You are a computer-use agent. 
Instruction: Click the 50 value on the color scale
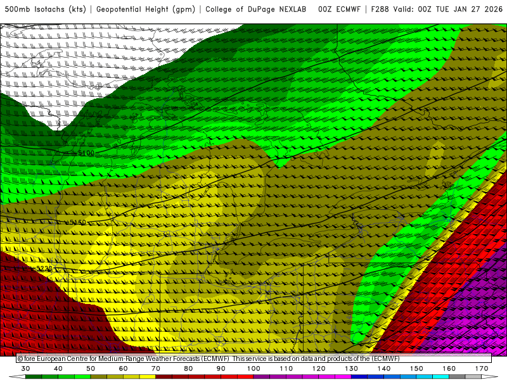pyautogui.click(x=91, y=369)
